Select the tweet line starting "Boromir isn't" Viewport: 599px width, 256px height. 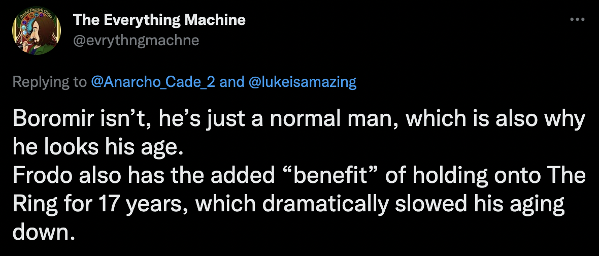[x=298, y=119]
